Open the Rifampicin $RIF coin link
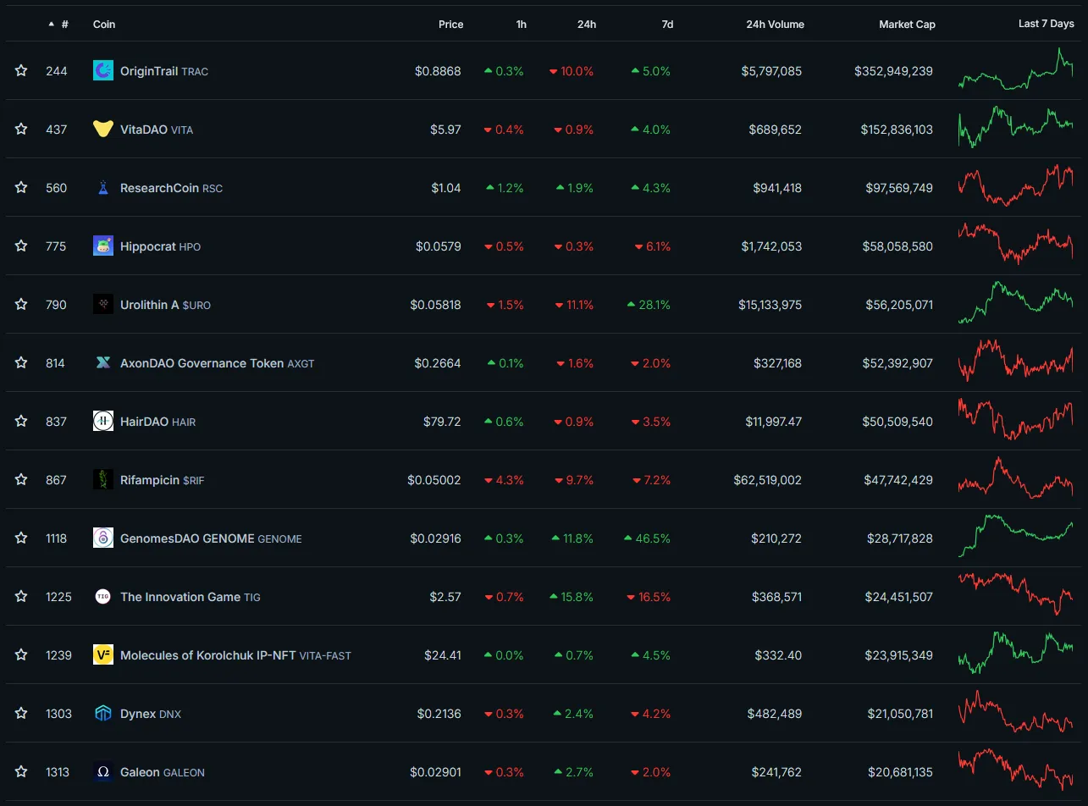1088x806 pixels. coord(162,480)
